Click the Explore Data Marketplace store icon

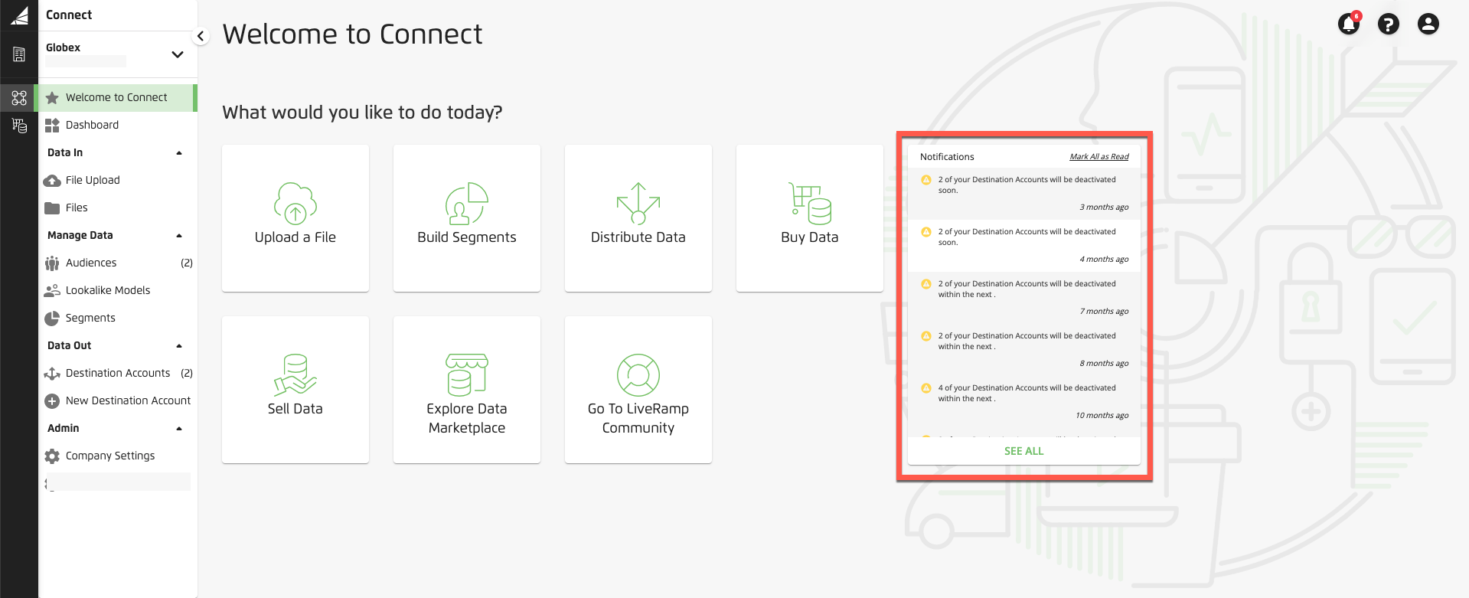pos(467,374)
